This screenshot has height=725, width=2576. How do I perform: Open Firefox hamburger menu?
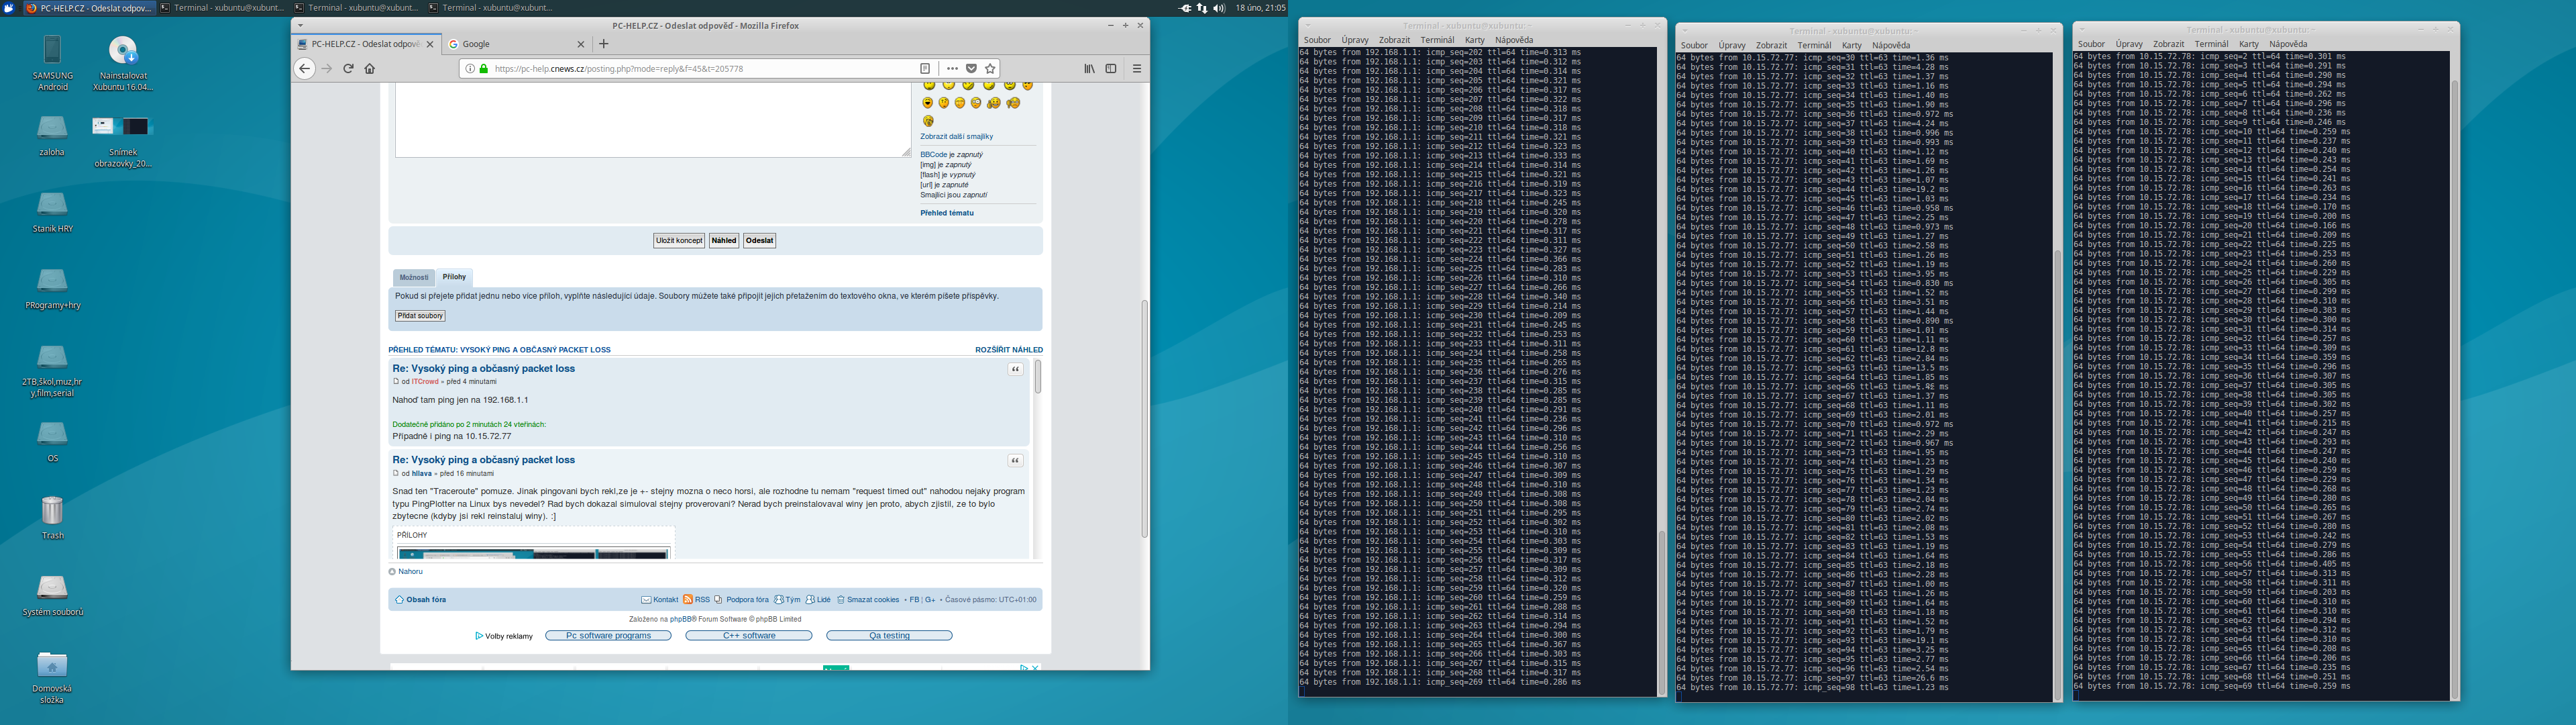click(1137, 69)
